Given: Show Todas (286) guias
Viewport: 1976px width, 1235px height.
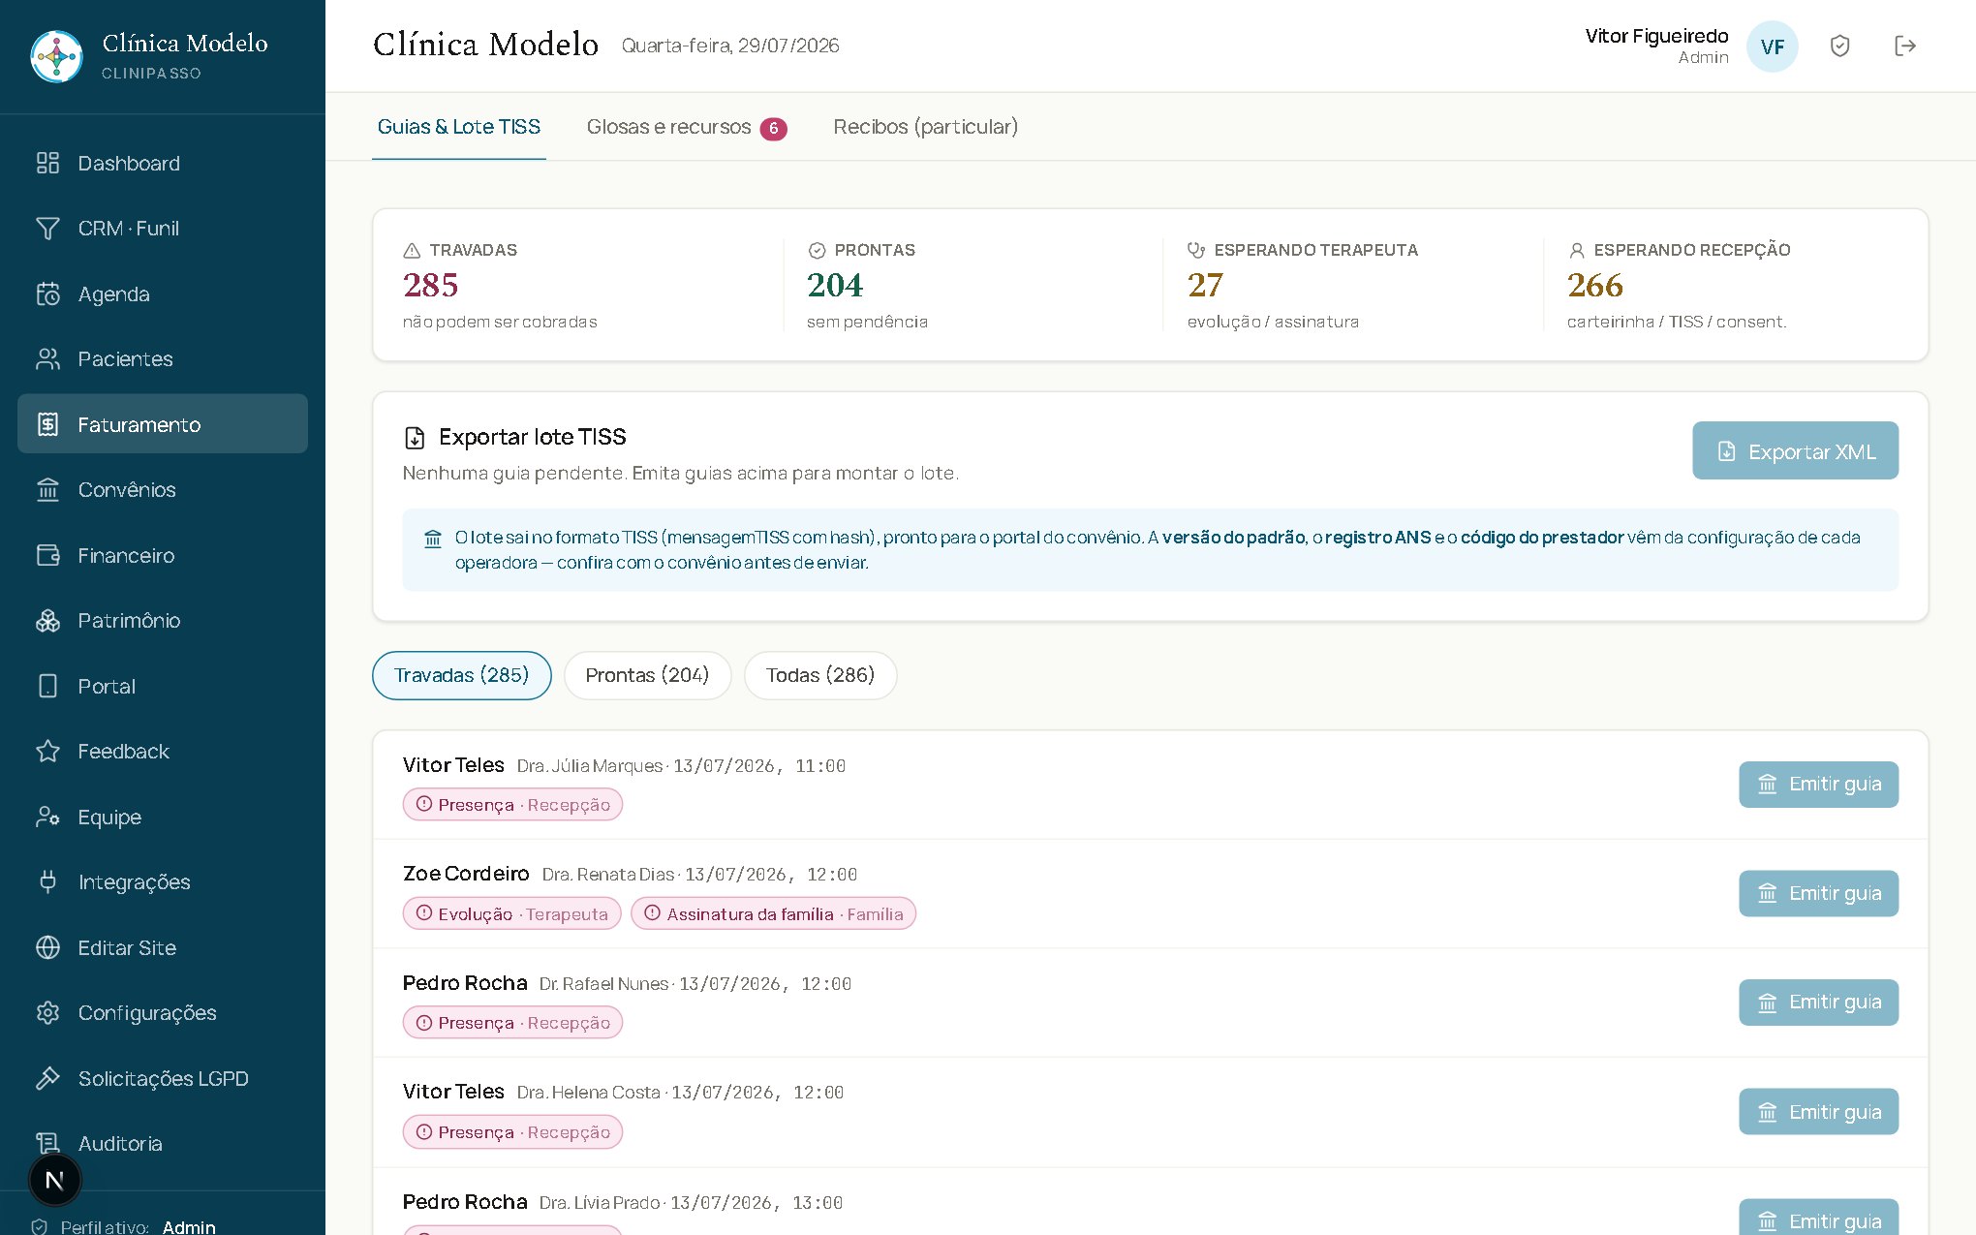Looking at the screenshot, I should [819, 675].
